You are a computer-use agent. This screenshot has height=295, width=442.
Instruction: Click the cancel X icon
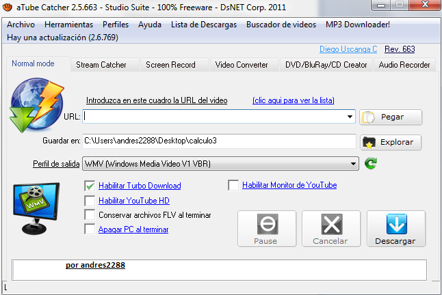(x=332, y=224)
